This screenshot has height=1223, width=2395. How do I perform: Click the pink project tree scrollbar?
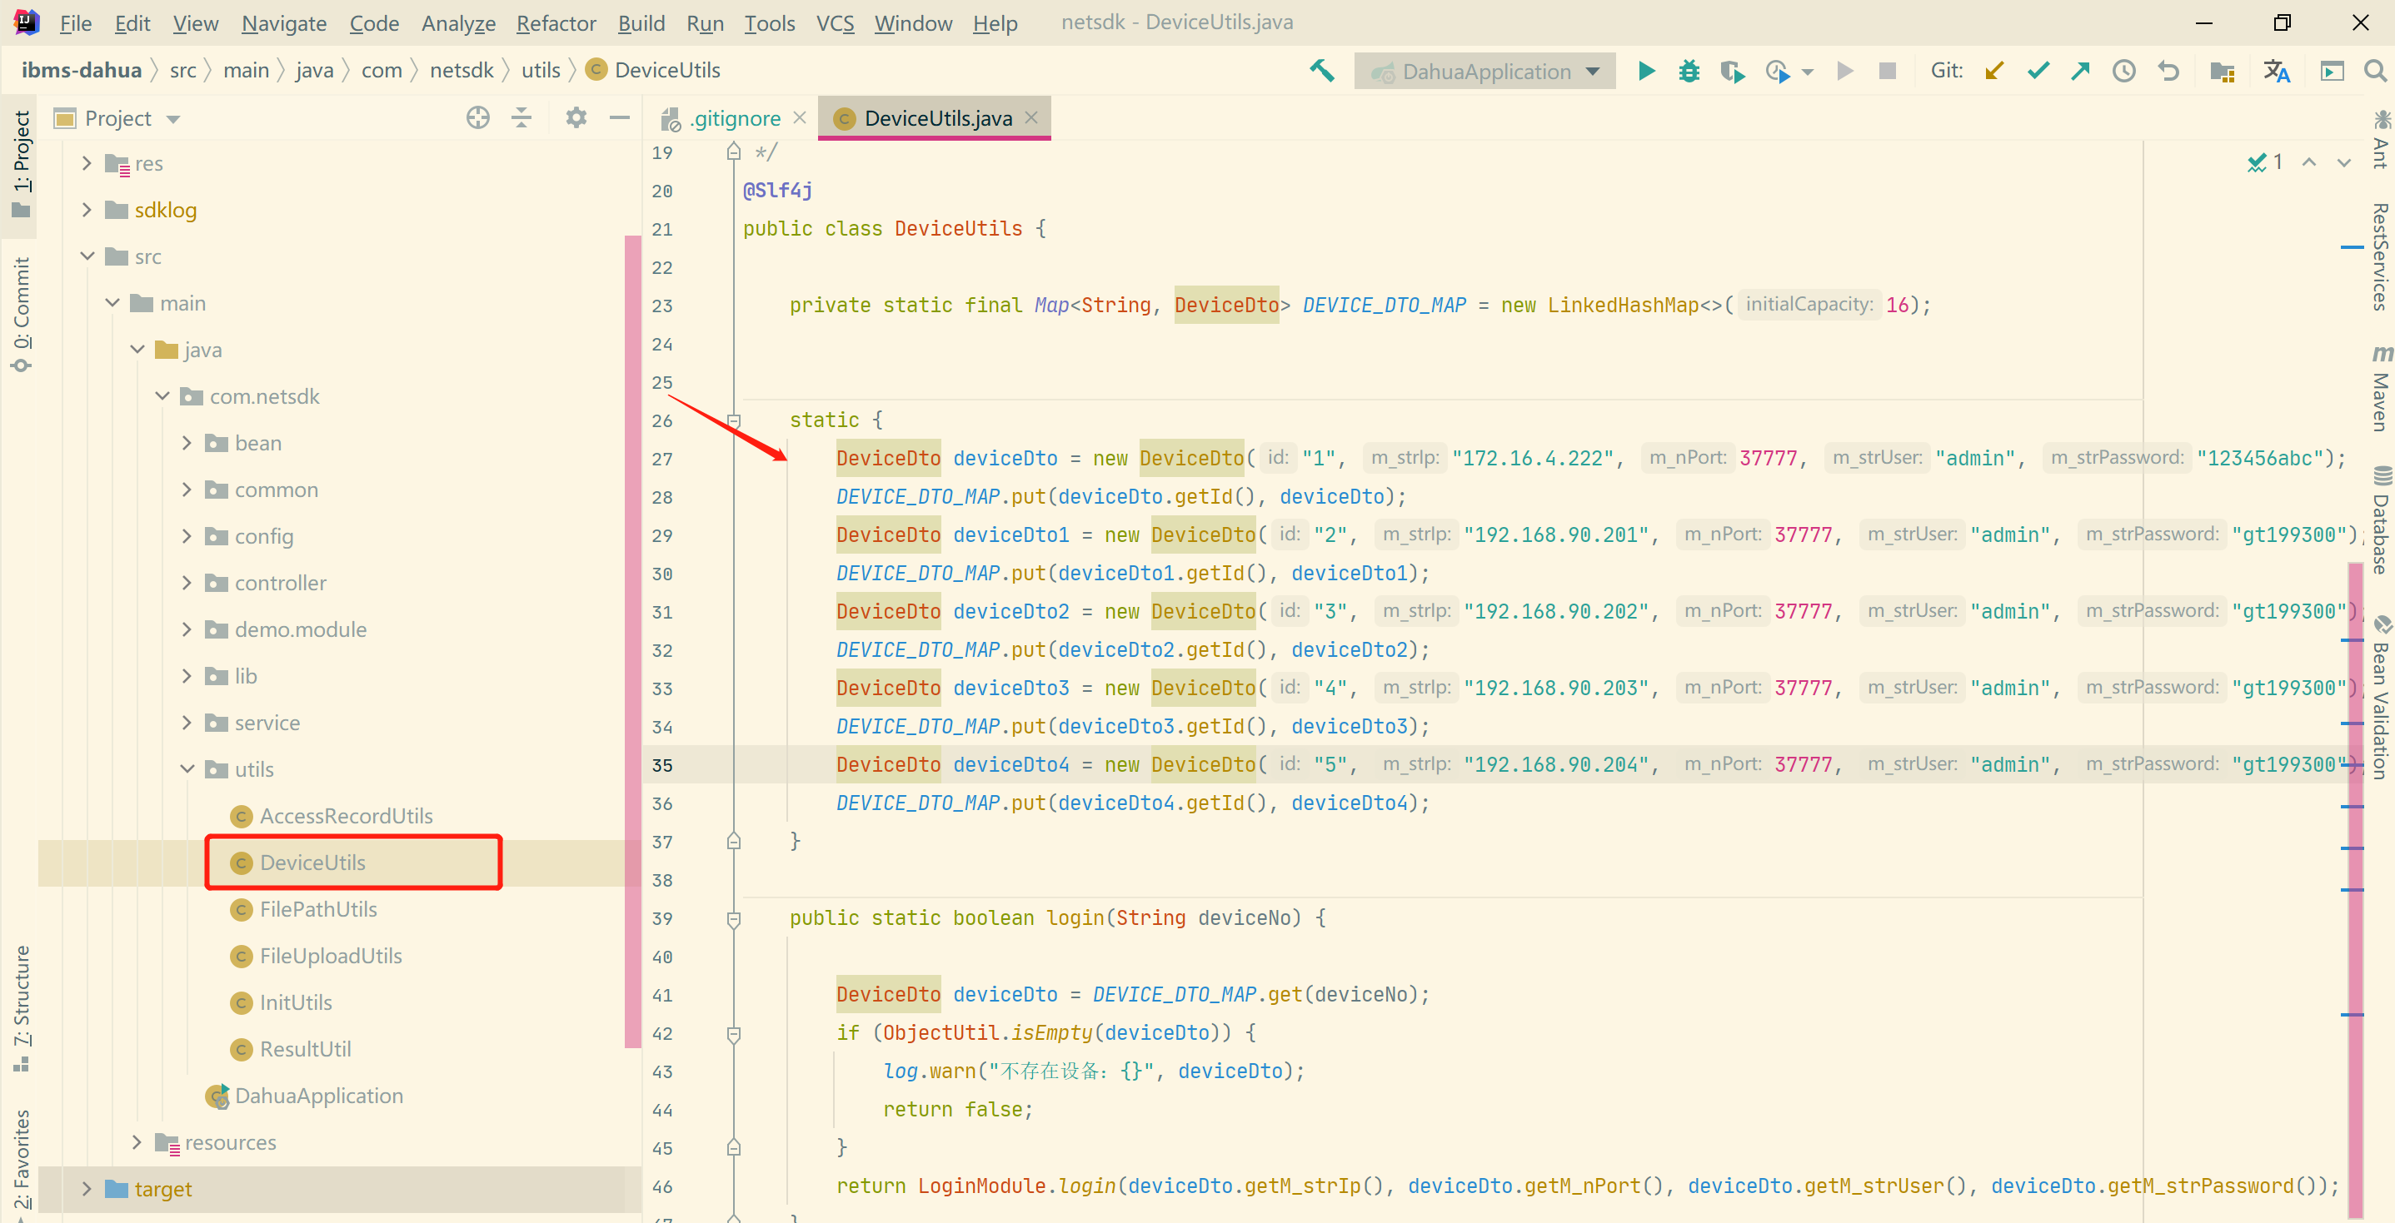(x=632, y=641)
